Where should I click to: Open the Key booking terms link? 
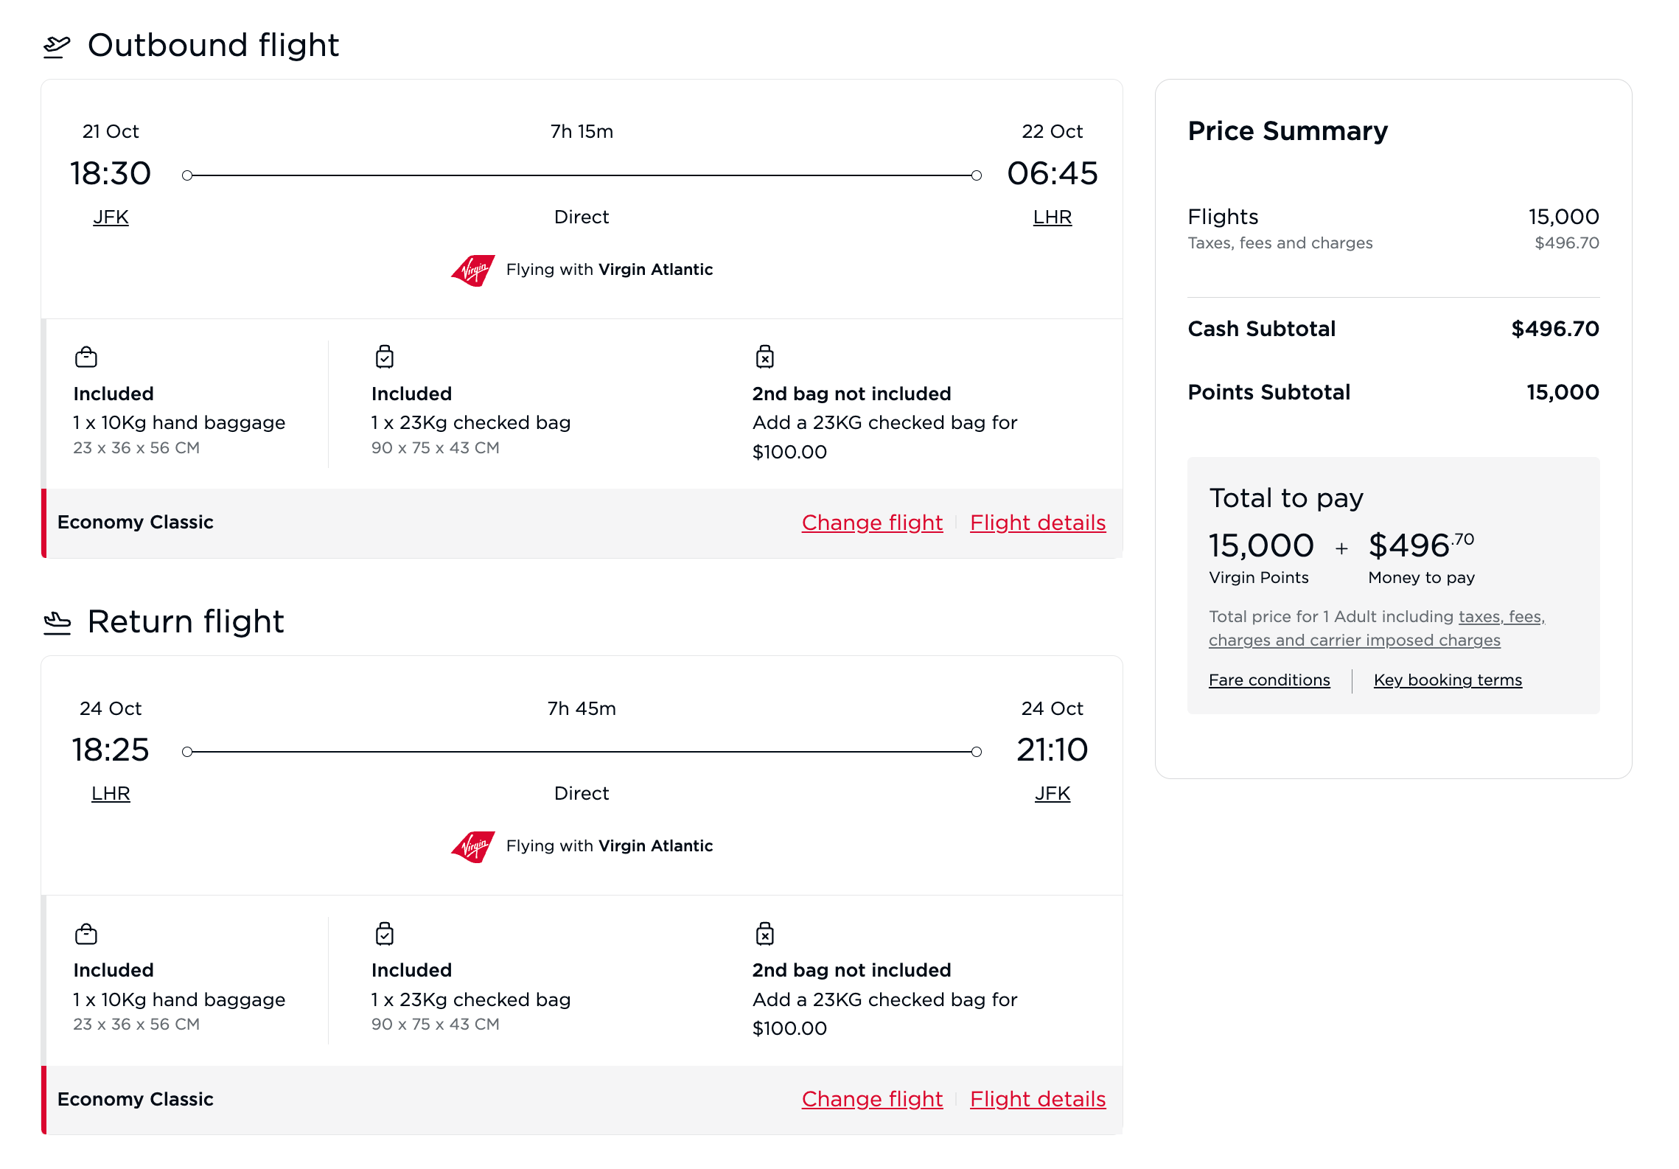[1448, 680]
